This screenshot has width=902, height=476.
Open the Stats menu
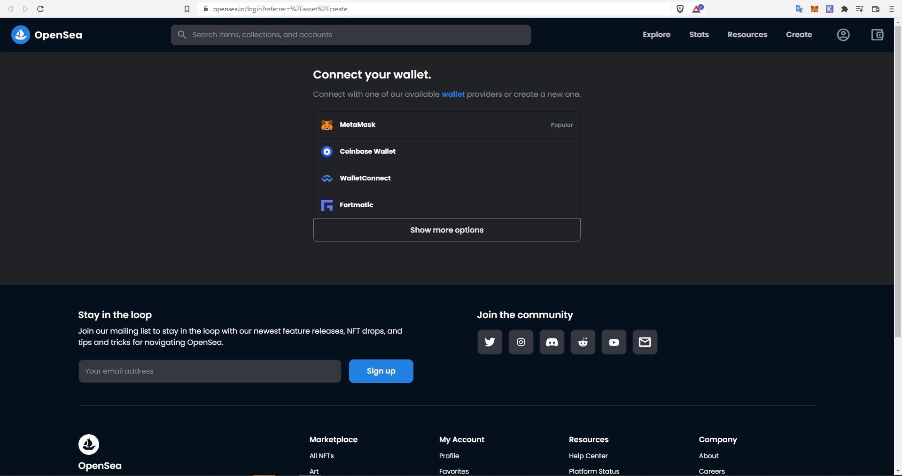pyautogui.click(x=699, y=35)
